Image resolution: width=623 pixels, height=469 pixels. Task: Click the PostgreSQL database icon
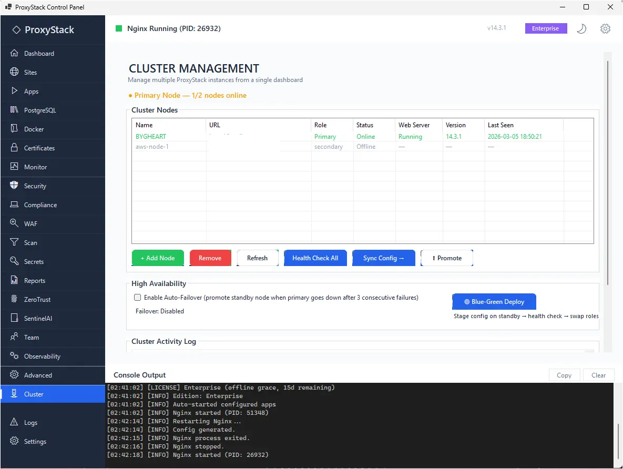point(14,110)
